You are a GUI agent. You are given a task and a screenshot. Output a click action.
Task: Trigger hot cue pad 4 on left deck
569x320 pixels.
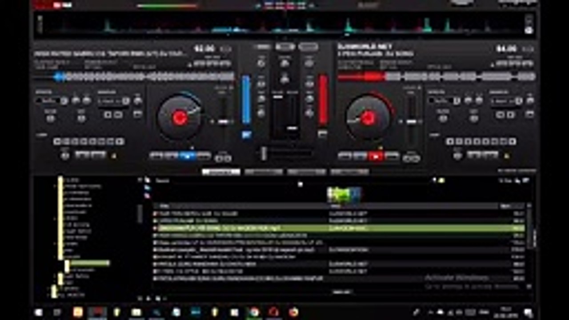tap(84, 142)
